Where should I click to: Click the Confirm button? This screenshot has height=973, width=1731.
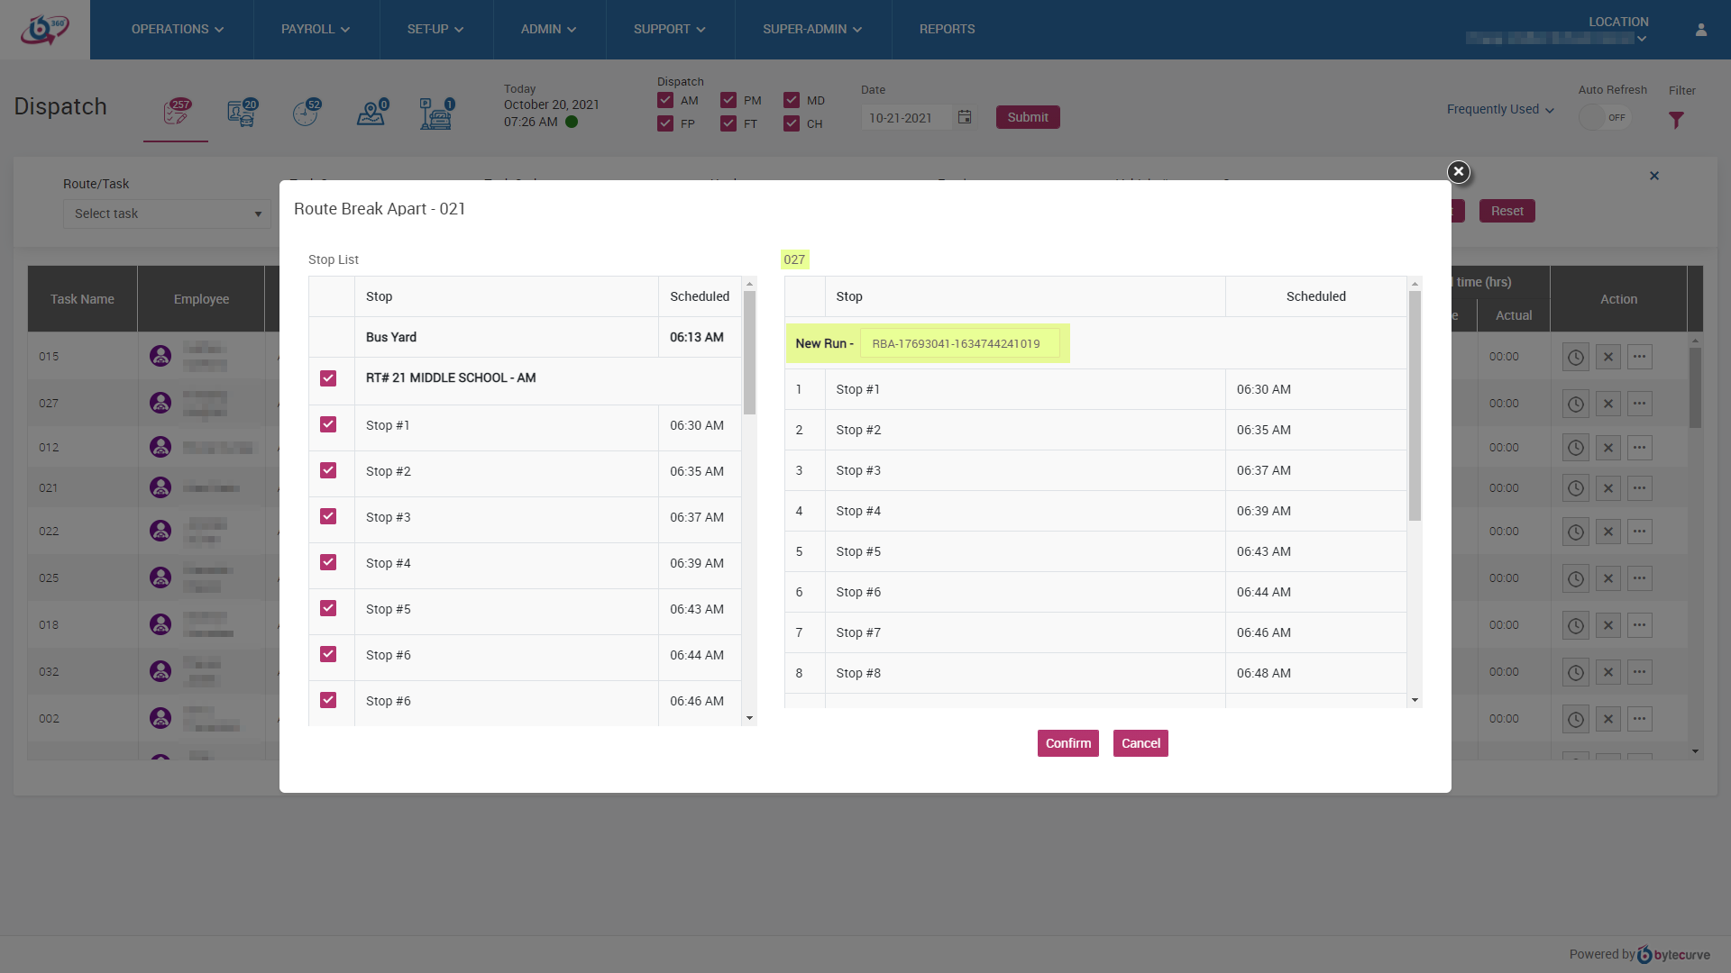pyautogui.click(x=1067, y=743)
